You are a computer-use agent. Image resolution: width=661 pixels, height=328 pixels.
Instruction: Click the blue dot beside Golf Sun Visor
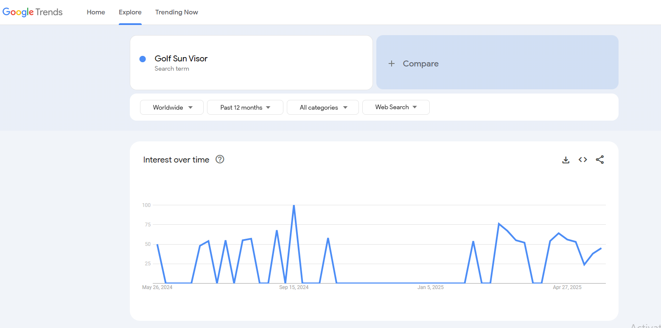coord(143,59)
